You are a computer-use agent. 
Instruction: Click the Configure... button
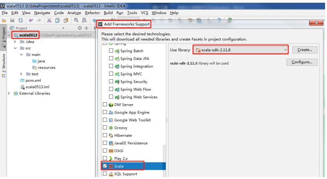point(302,62)
